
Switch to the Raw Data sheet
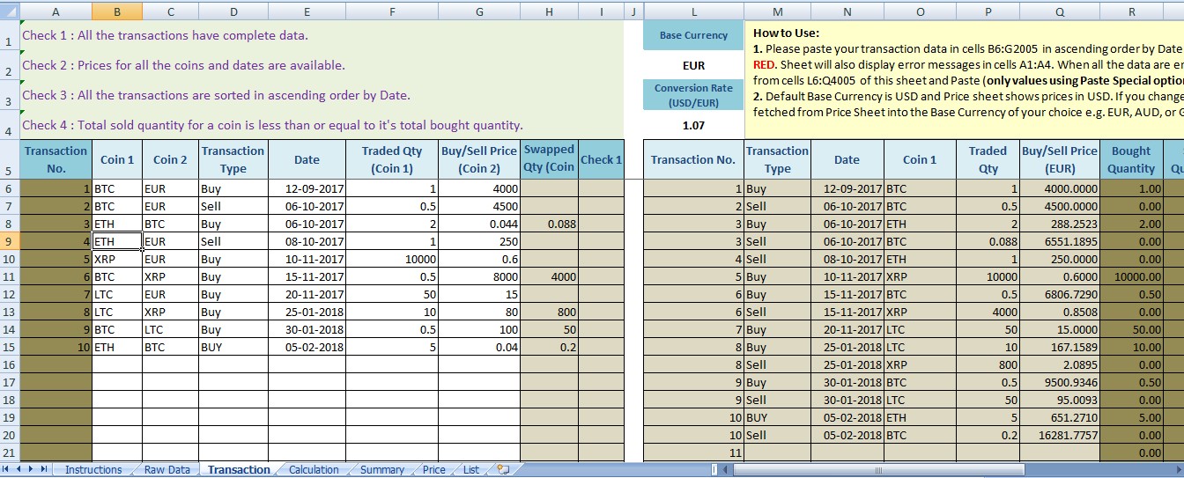[166, 470]
